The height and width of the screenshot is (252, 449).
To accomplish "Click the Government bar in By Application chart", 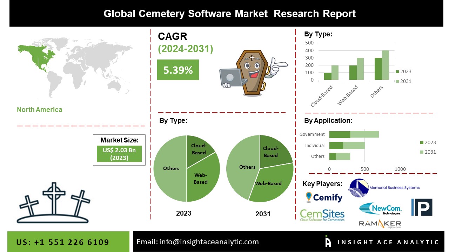I will [354, 134].
